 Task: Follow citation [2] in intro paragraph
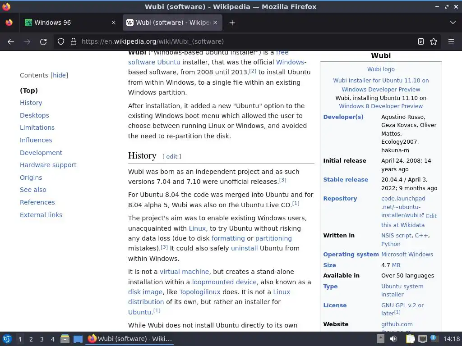(253, 71)
